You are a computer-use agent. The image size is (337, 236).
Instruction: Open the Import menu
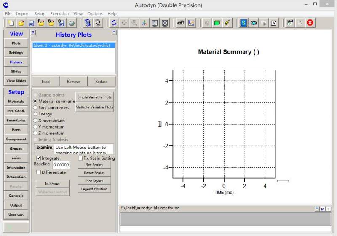pyautogui.click(x=23, y=13)
